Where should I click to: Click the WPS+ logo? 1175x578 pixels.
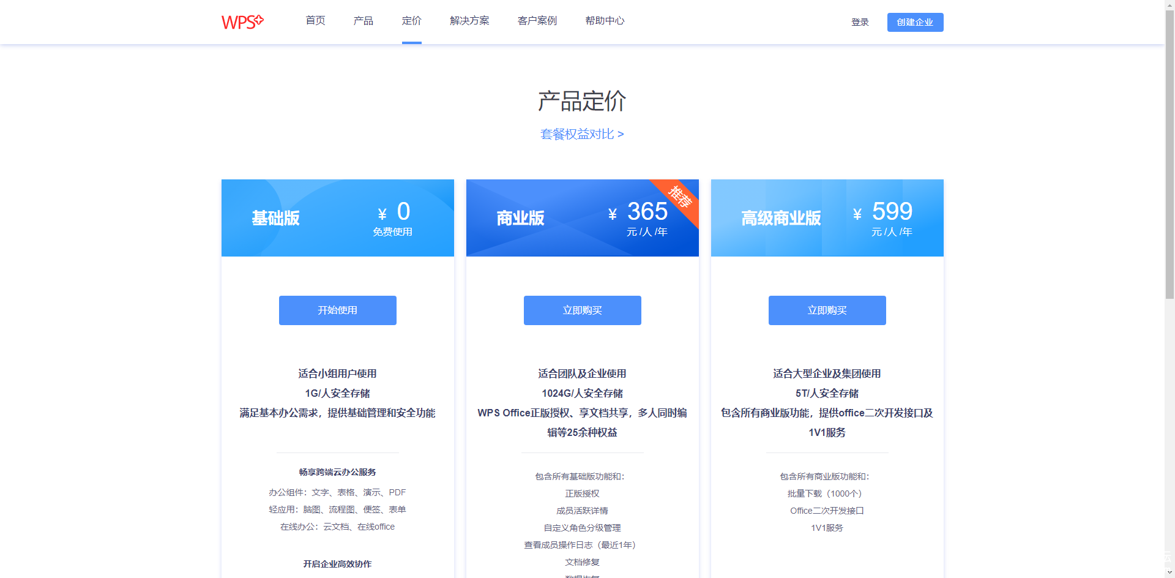point(242,22)
